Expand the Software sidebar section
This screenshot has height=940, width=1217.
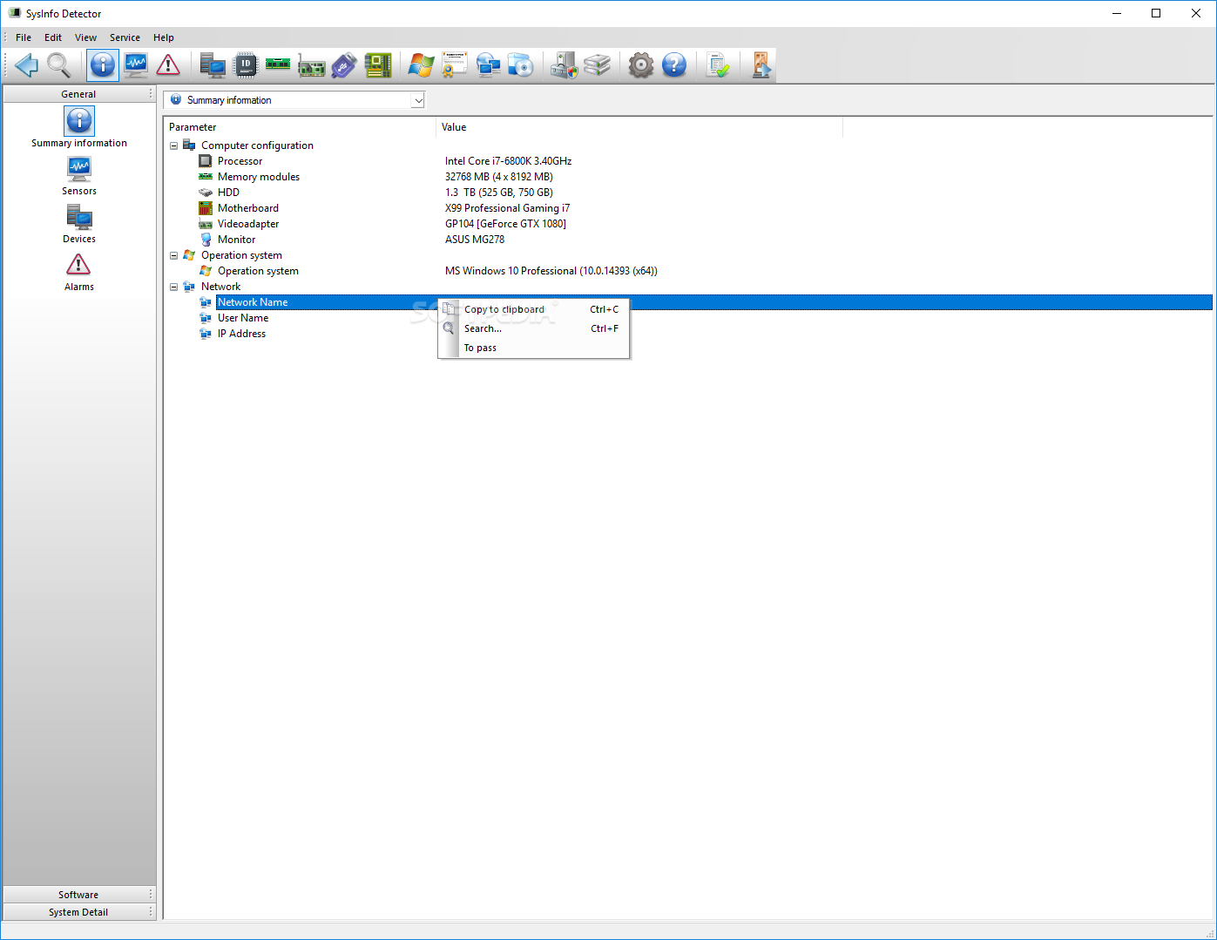[78, 895]
